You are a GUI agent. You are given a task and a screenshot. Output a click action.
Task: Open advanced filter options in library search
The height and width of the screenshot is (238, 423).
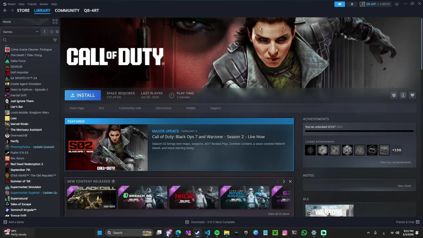pyautogui.click(x=55, y=40)
